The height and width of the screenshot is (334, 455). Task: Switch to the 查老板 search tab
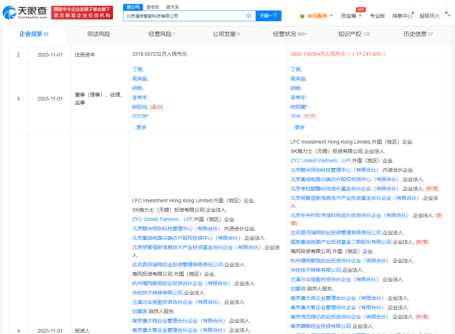(153, 7)
